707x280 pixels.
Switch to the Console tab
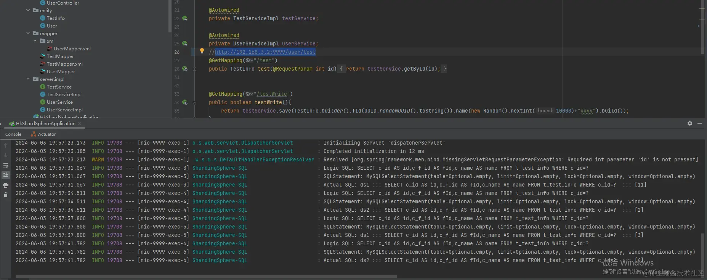[x=13, y=134]
